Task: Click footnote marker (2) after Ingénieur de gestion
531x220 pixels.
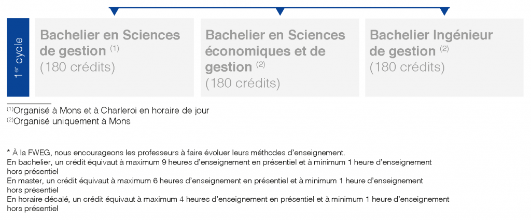Action: pyautogui.click(x=444, y=49)
